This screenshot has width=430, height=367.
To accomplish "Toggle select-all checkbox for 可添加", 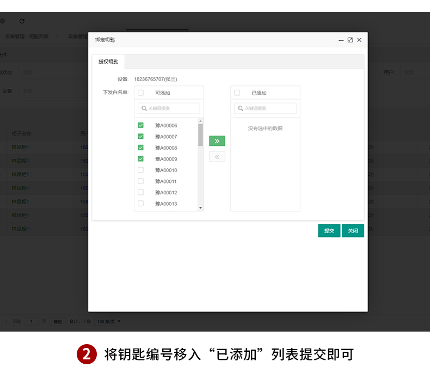I will [140, 93].
